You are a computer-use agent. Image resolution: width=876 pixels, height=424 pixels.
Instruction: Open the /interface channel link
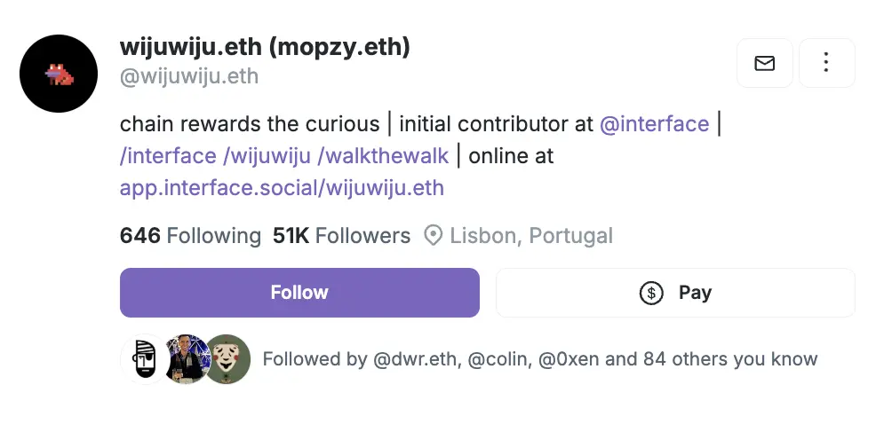168,156
